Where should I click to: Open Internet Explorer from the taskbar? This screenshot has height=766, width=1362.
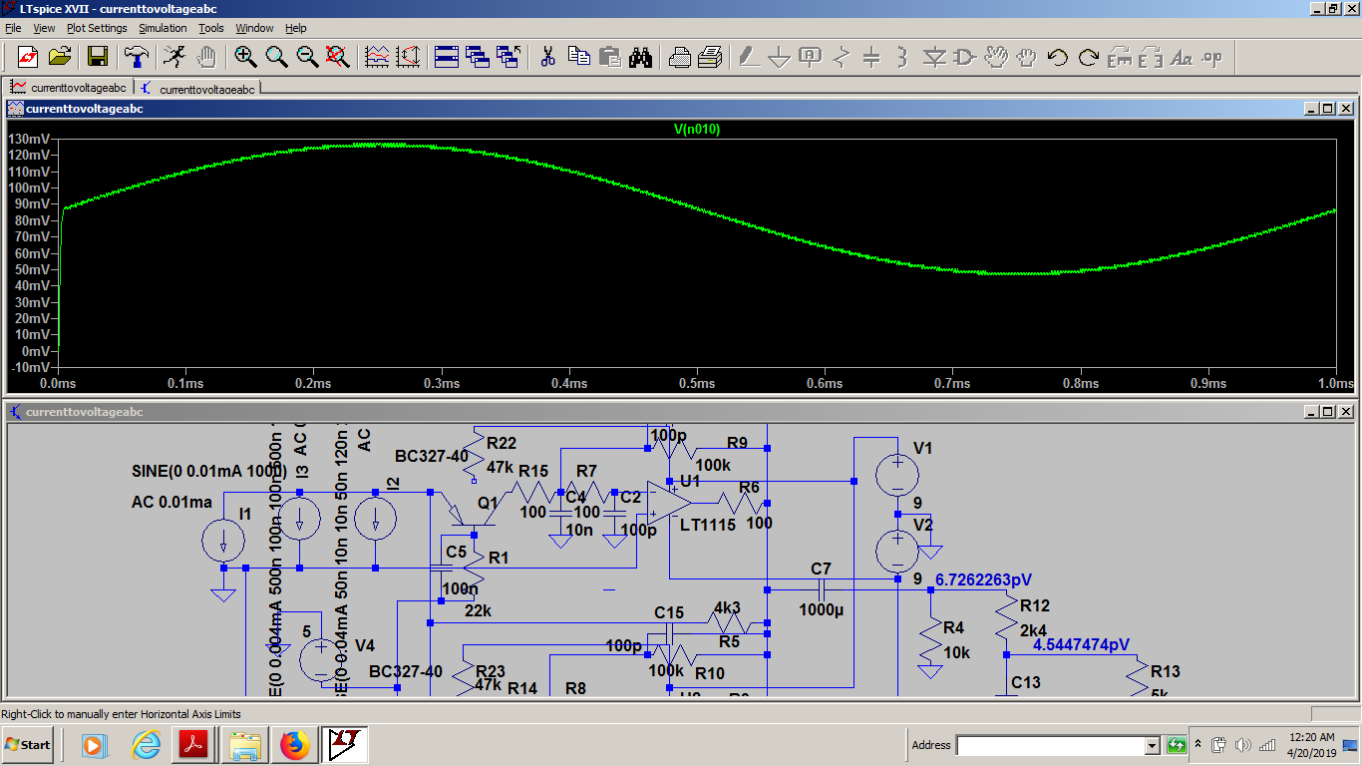click(x=147, y=744)
